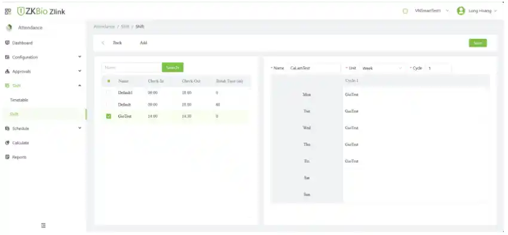Click the shift Name input CaLamTest

pos(314,68)
